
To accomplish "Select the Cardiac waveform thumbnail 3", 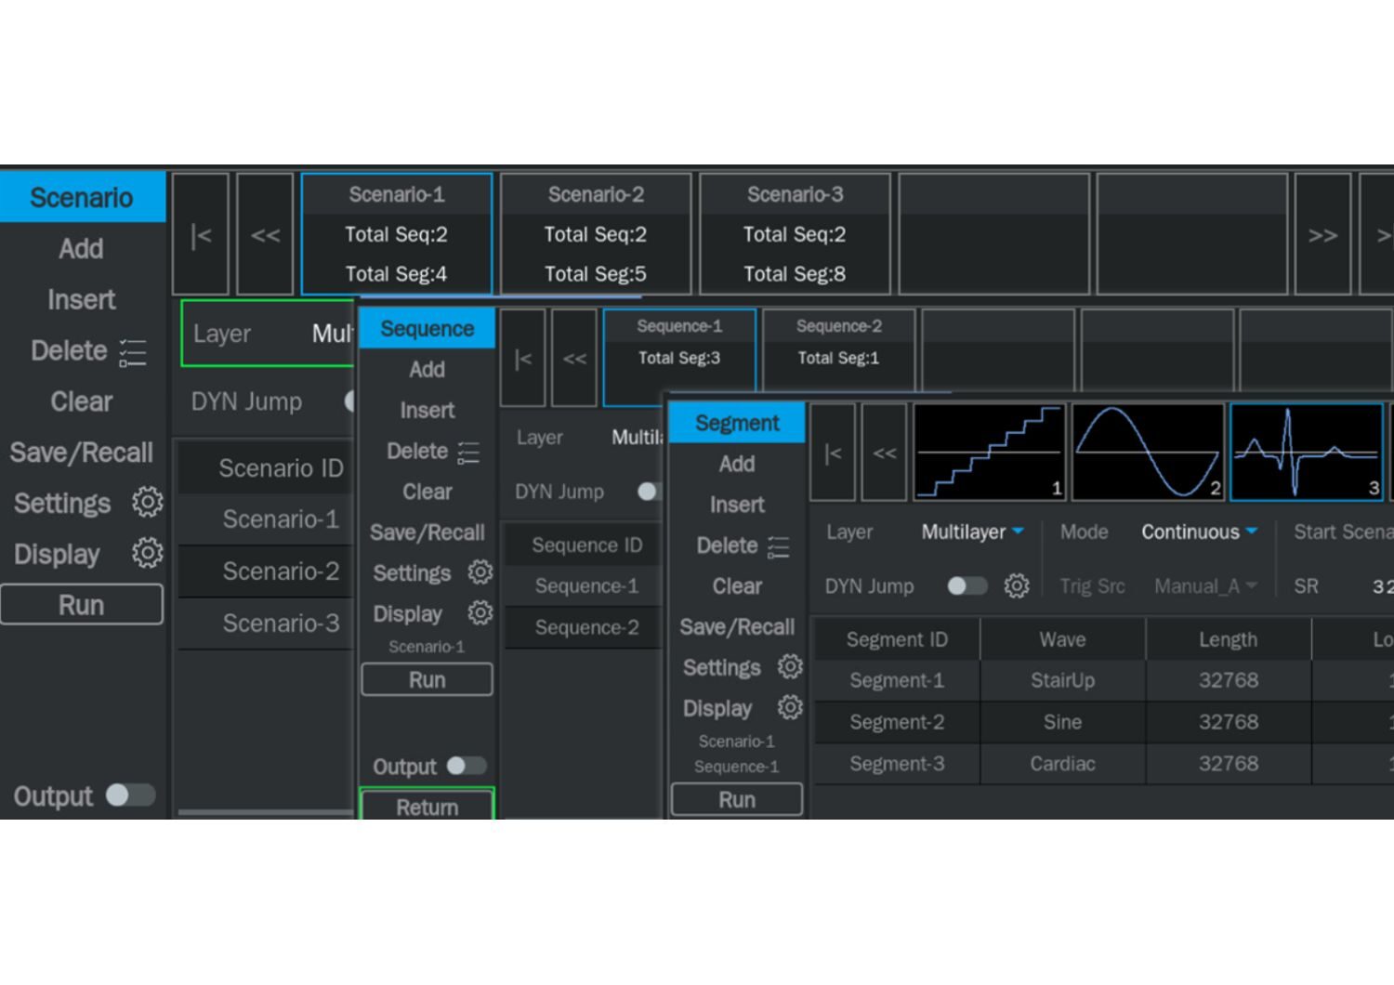I will [x=1307, y=453].
